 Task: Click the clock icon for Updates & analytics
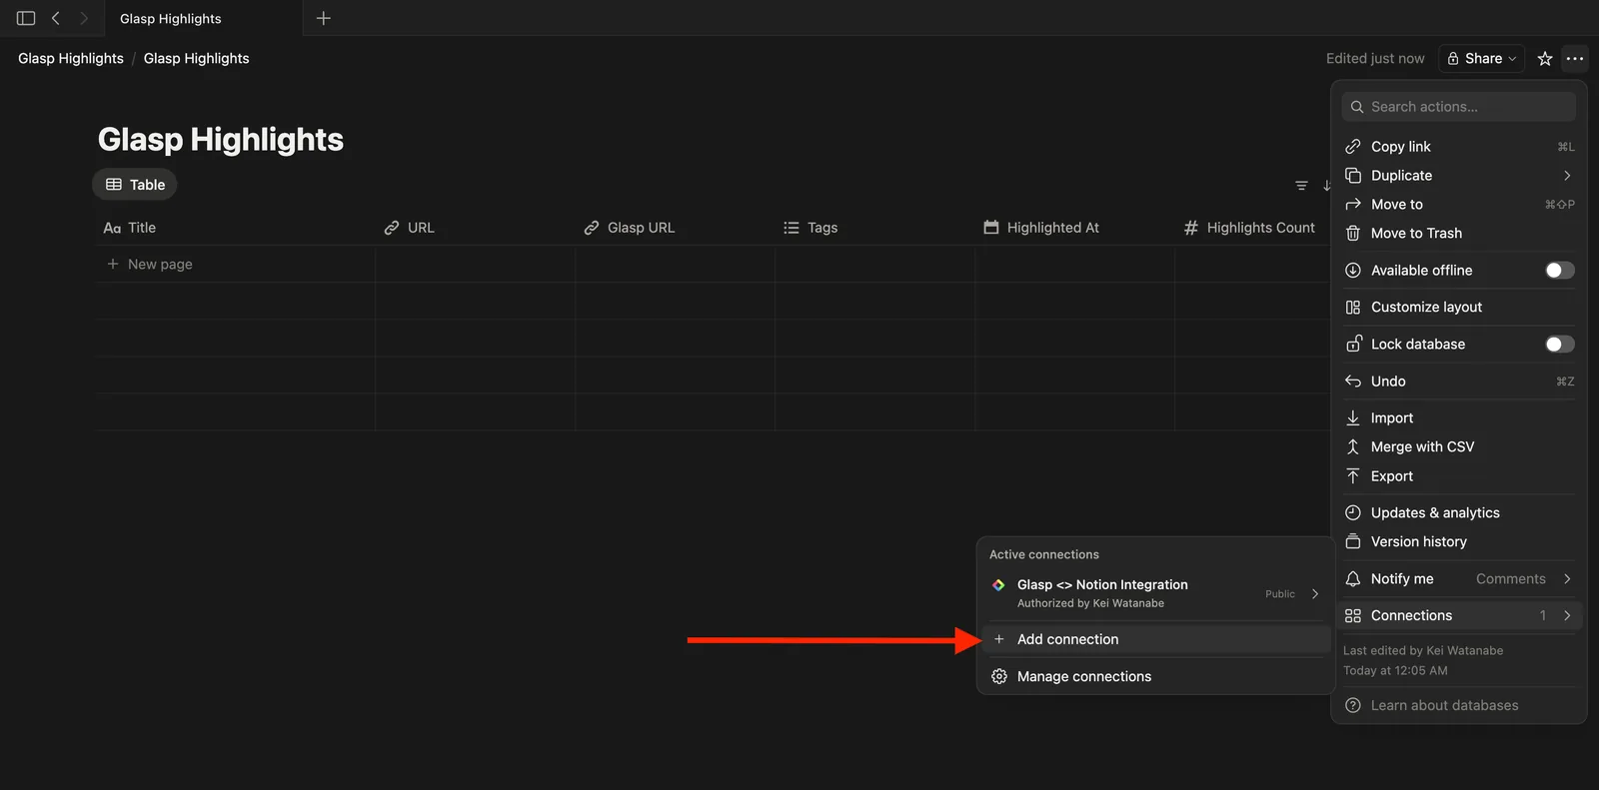coord(1353,513)
